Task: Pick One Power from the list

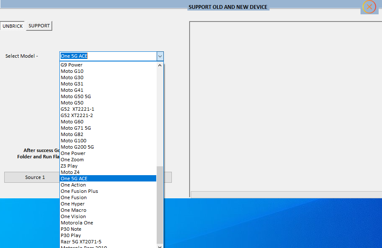Action: tap(108, 154)
